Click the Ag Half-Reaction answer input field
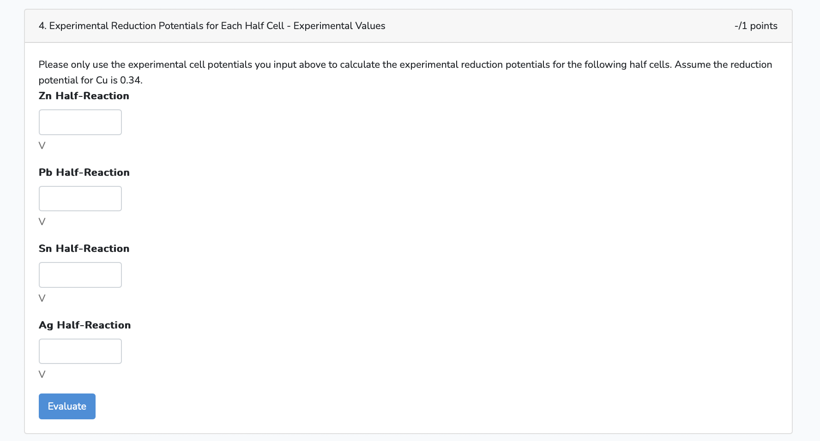This screenshot has width=820, height=441. (80, 351)
